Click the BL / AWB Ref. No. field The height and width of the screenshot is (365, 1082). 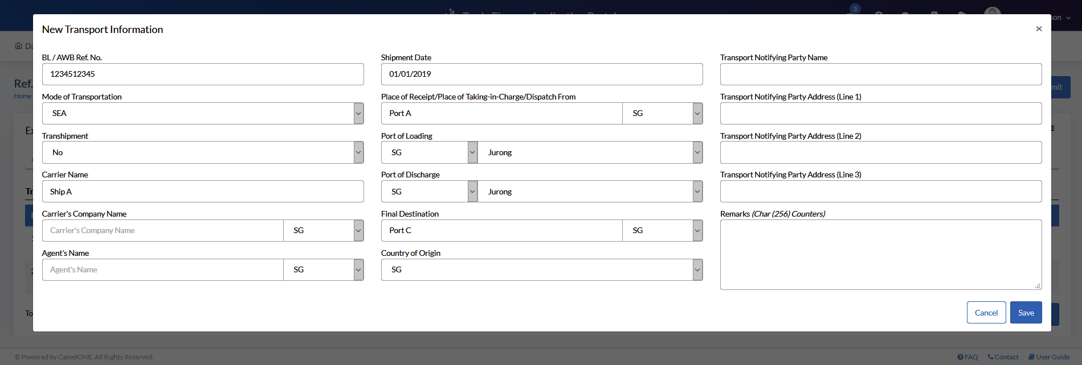203,74
